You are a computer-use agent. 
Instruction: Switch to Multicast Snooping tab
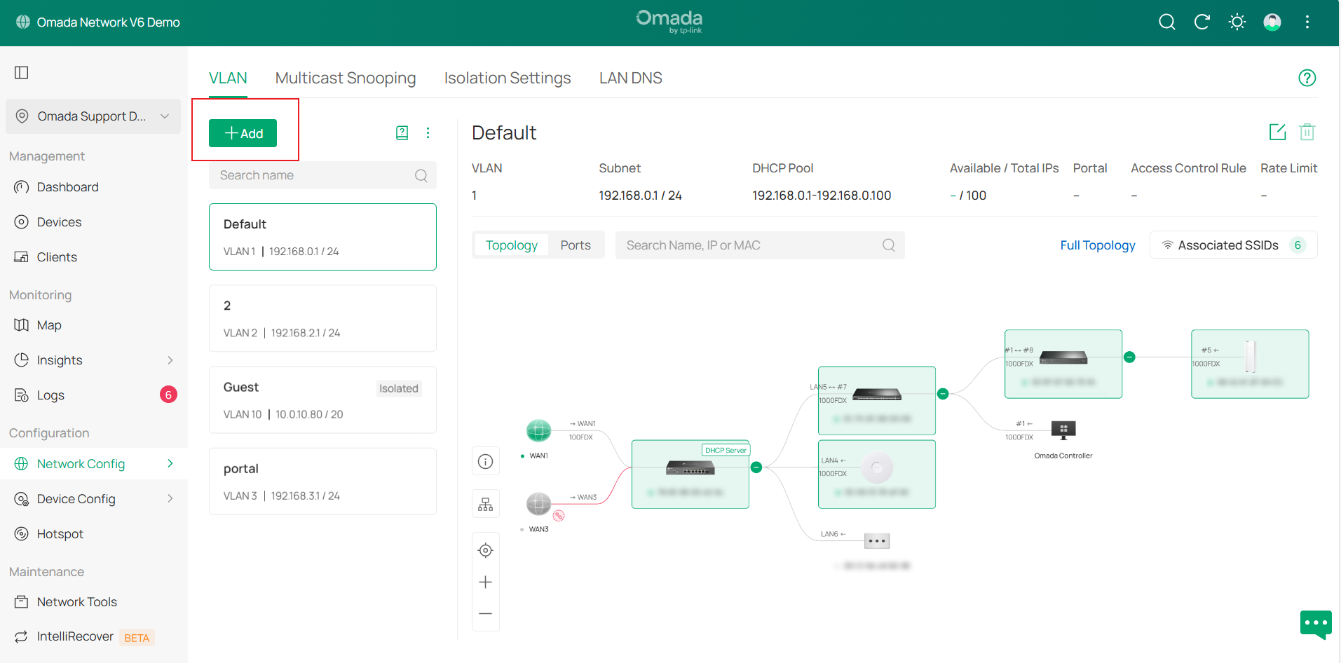345,78
